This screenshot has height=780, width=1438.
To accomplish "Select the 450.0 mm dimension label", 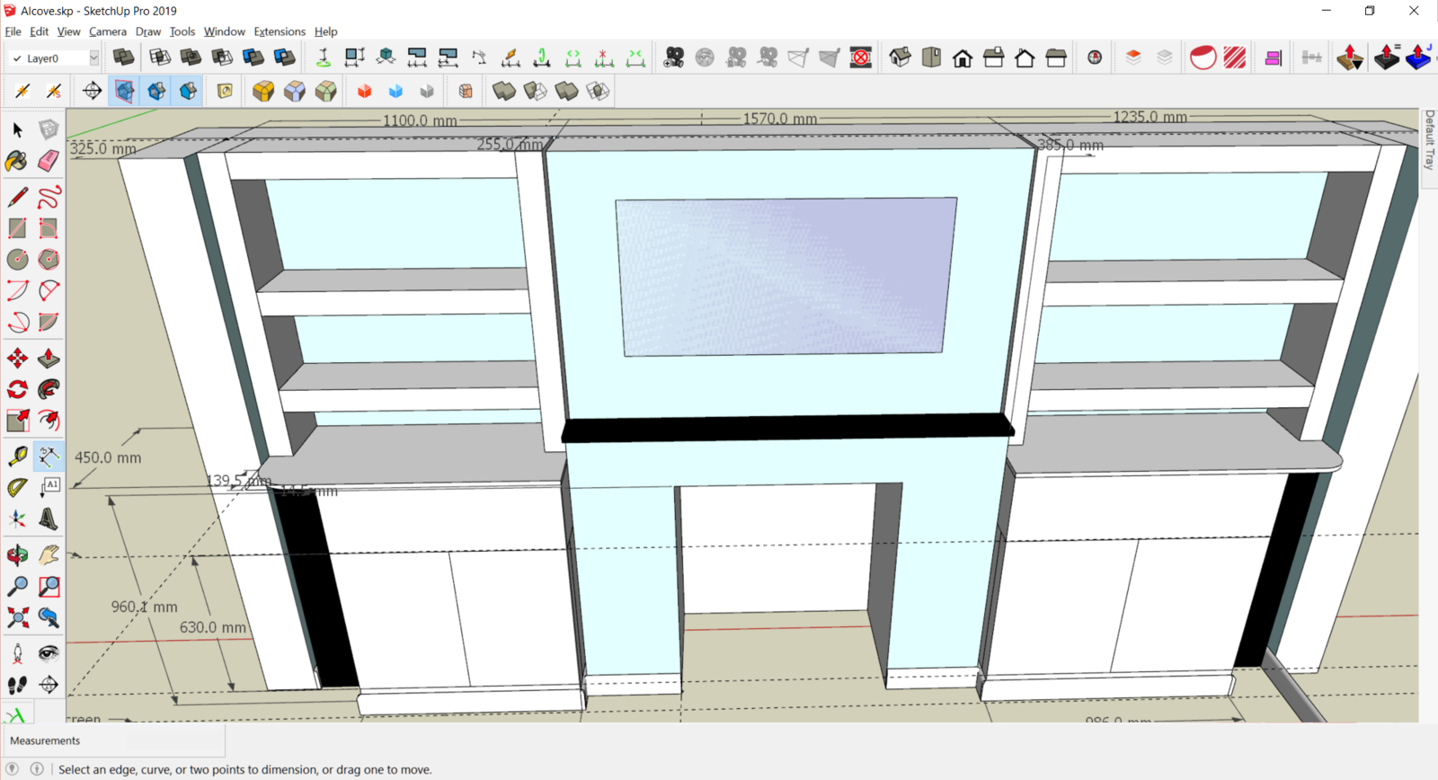I will click(108, 457).
